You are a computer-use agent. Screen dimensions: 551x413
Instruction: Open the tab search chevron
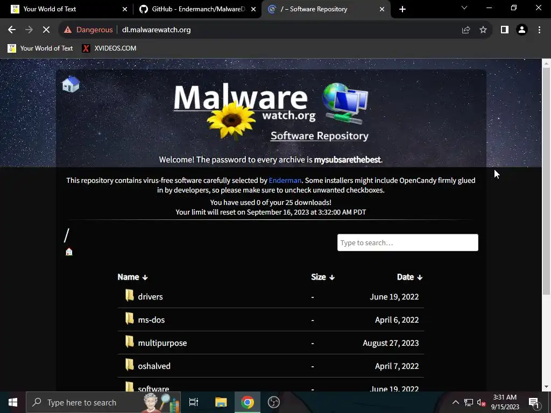pos(464,8)
